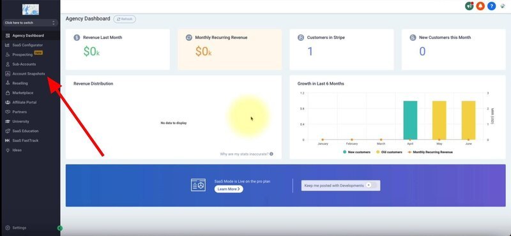This screenshot has height=236, width=511.
Task: Click 'Agency Dashboard' page title
Action: coord(88,18)
